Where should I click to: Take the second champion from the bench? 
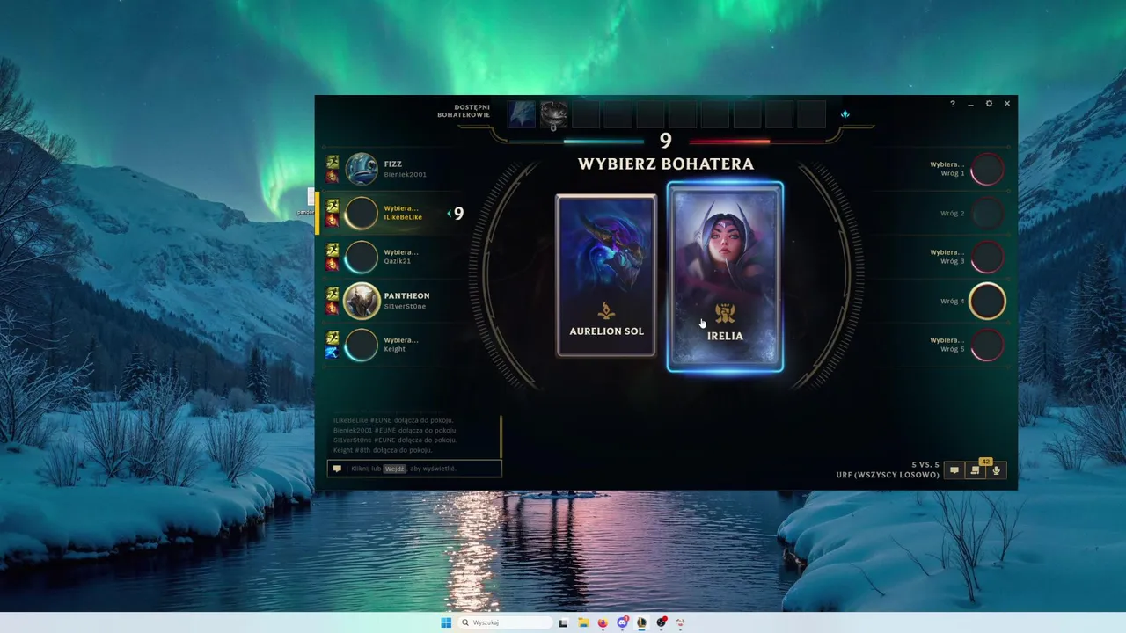pyautogui.click(x=553, y=114)
